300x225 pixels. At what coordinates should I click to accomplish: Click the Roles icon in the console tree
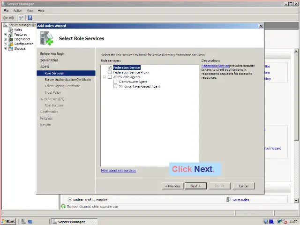tap(11, 30)
